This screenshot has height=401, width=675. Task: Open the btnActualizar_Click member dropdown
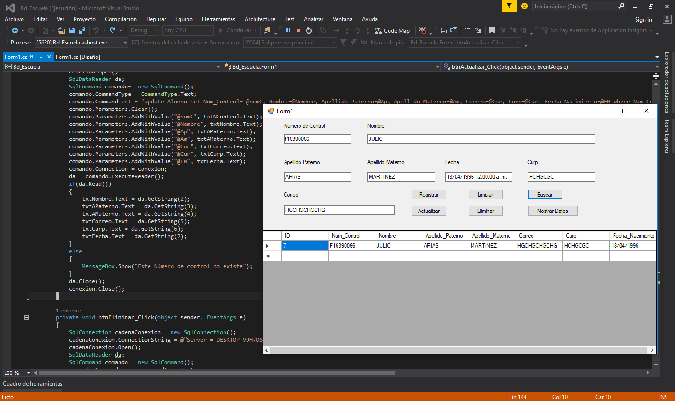(551, 67)
